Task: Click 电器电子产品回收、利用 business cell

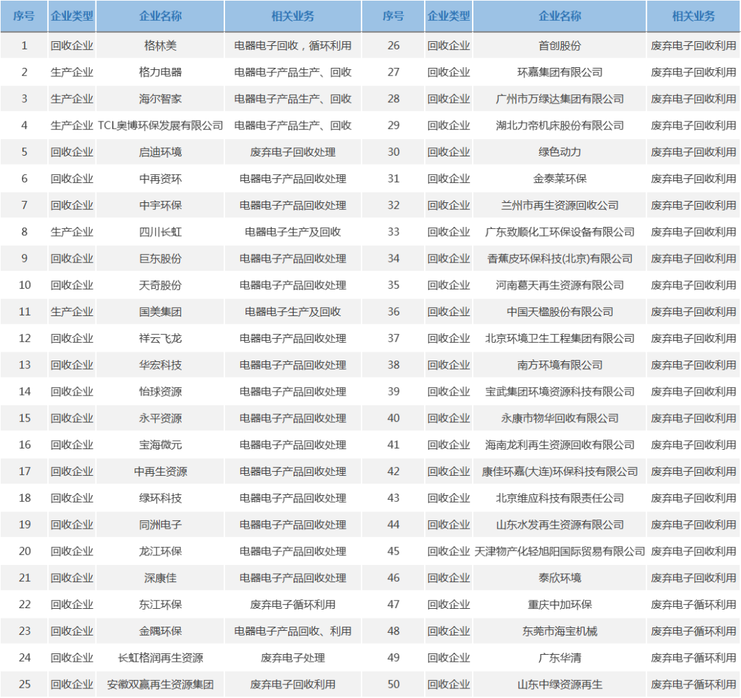Action: click(x=292, y=631)
